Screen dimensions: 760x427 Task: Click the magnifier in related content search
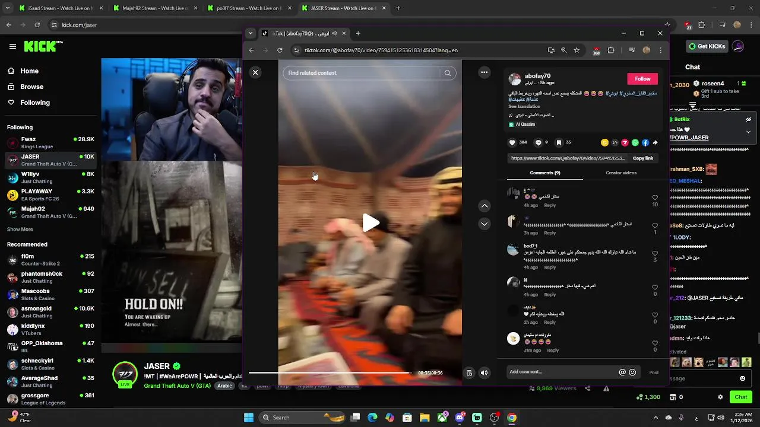(x=448, y=73)
